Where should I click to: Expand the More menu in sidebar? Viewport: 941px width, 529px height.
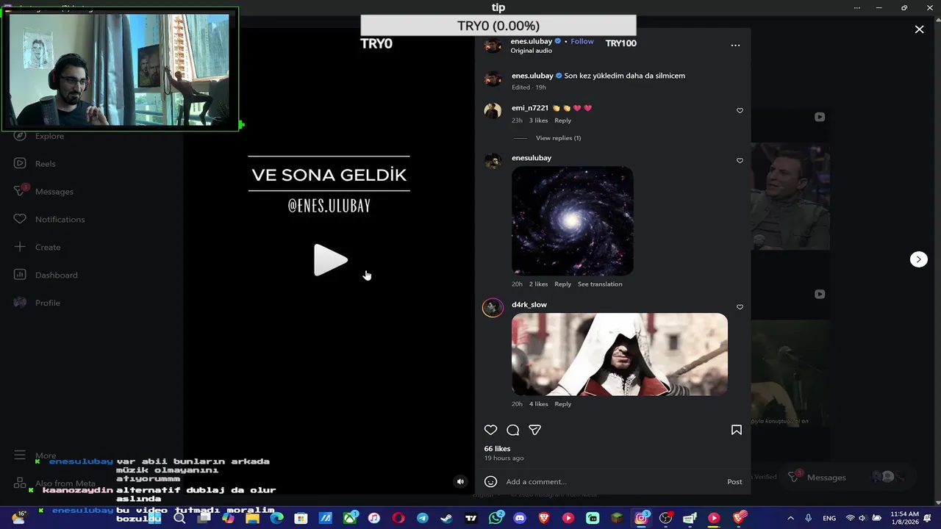tap(35, 456)
